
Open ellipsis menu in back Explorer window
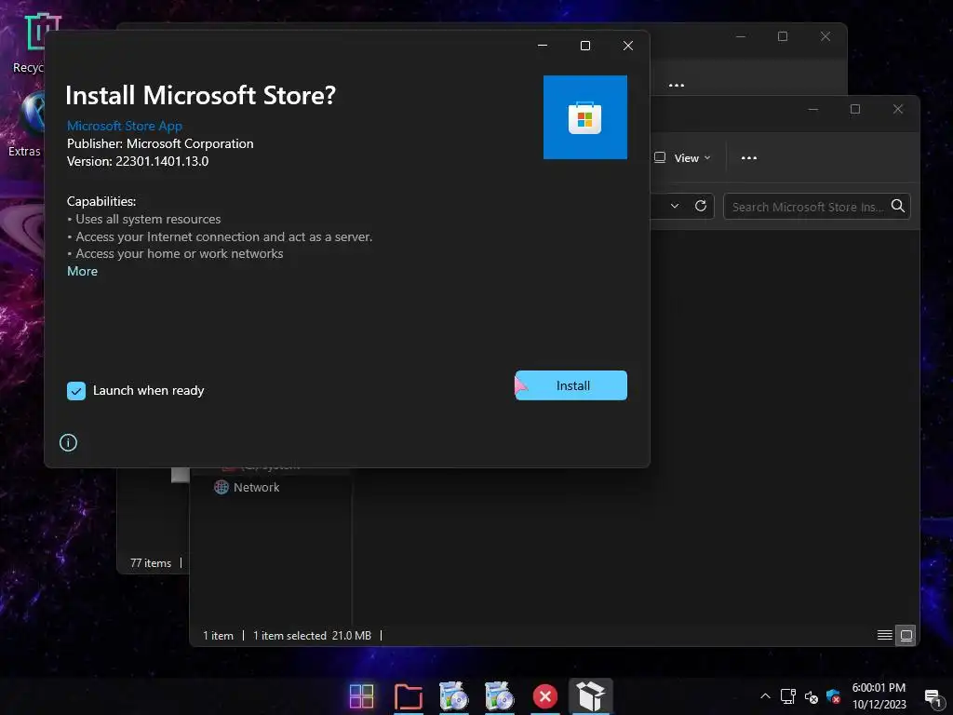point(677,85)
